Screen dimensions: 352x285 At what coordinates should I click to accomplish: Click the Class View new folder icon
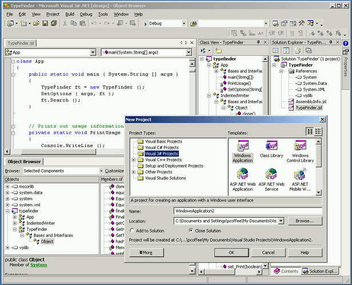(218, 51)
